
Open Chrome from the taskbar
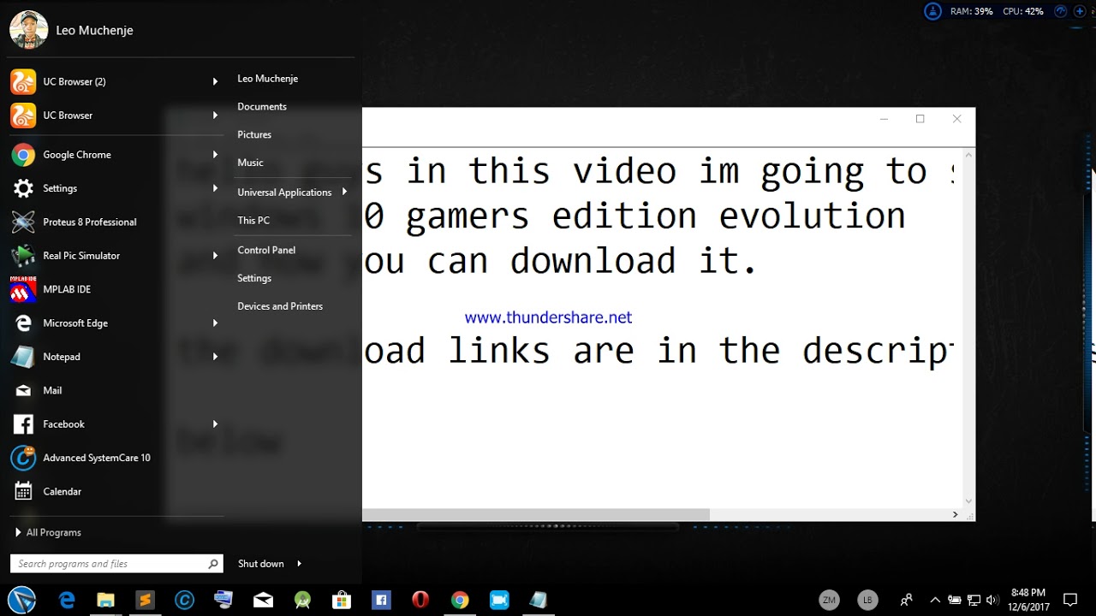pos(460,600)
